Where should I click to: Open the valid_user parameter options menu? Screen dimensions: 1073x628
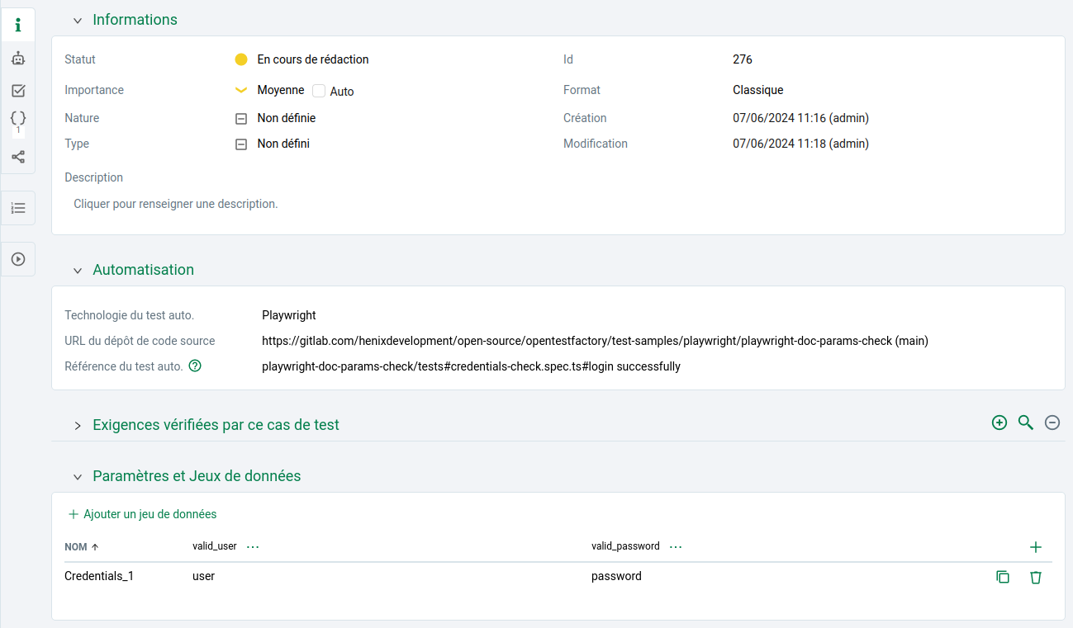pos(253,546)
